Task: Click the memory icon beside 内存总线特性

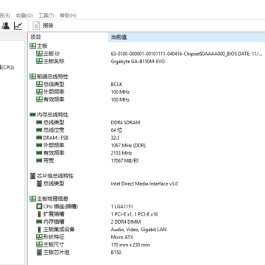Action: (x=32, y=115)
